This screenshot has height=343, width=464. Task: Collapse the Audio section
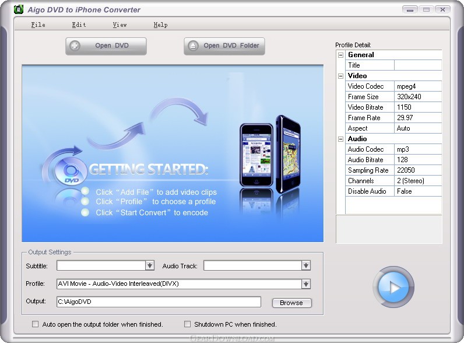point(340,139)
